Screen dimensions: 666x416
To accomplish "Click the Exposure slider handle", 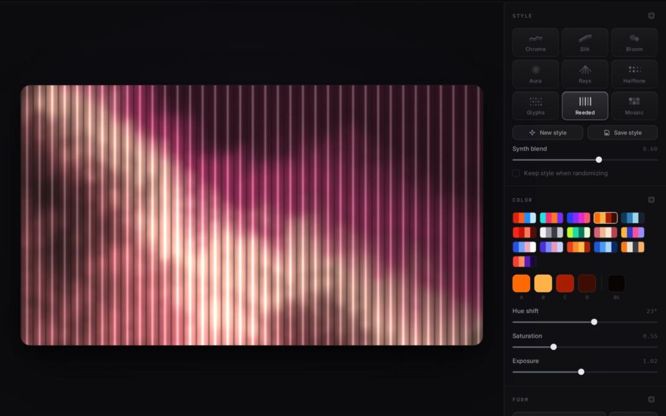I will (x=581, y=372).
